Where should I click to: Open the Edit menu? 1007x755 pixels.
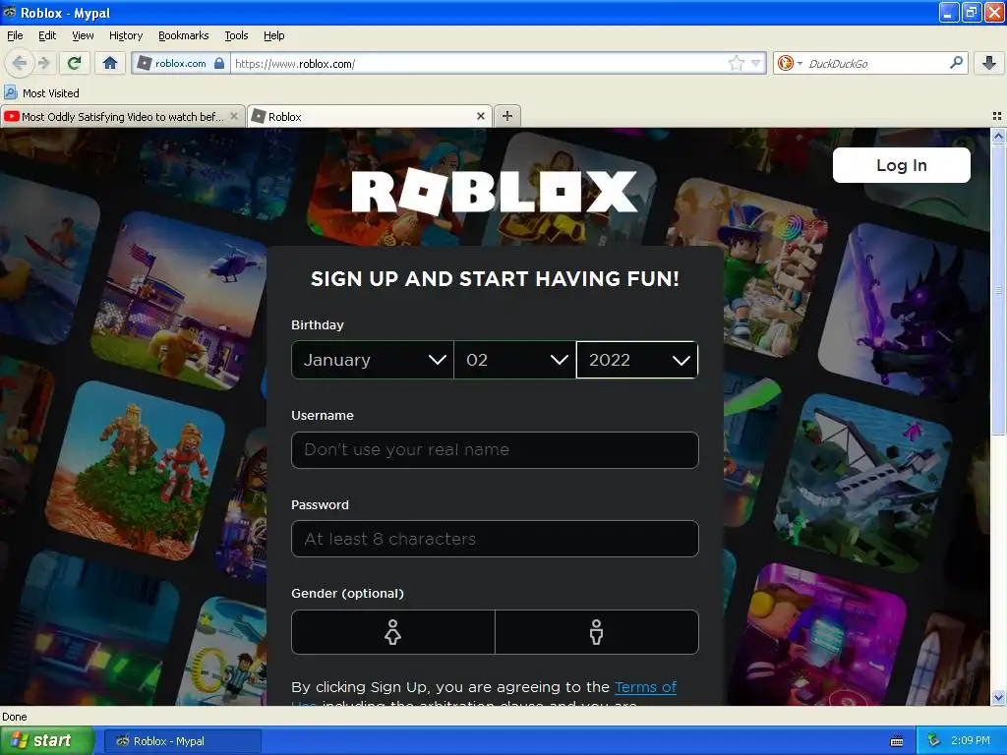[47, 35]
